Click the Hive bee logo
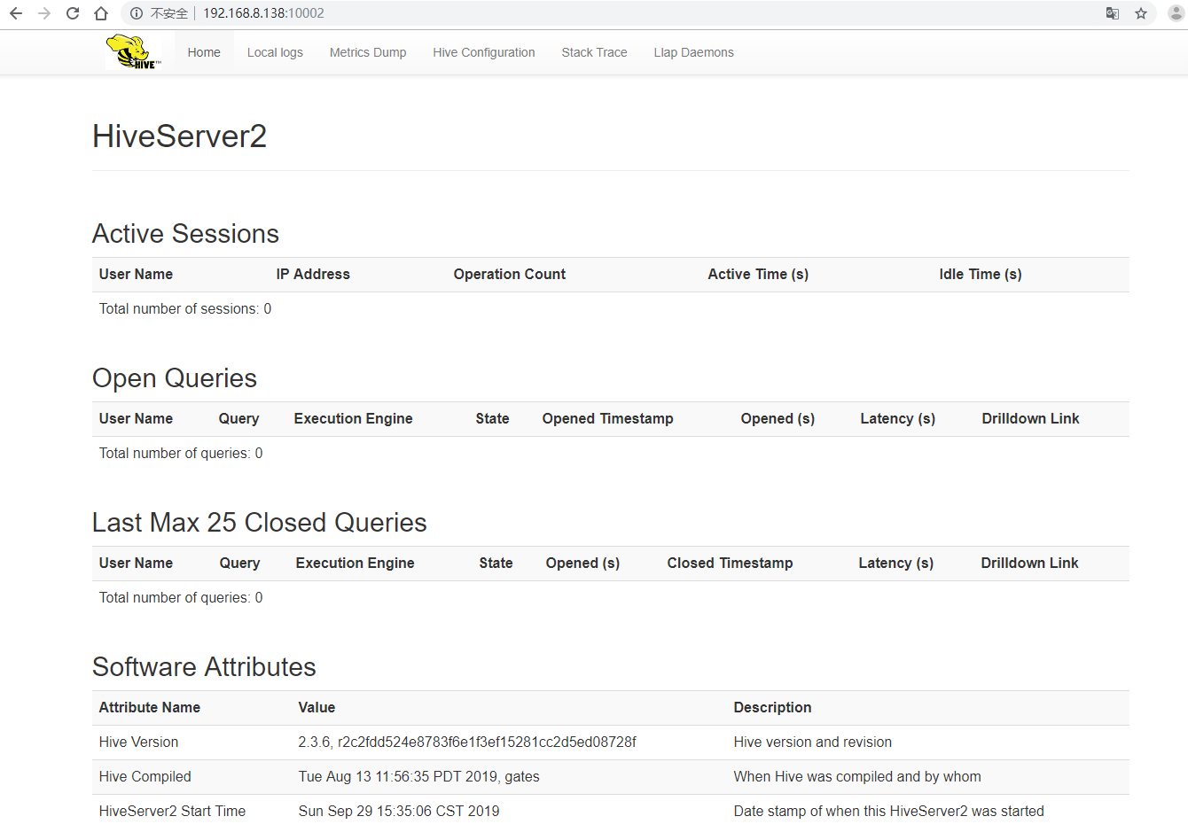This screenshot has width=1188, height=832. (134, 52)
